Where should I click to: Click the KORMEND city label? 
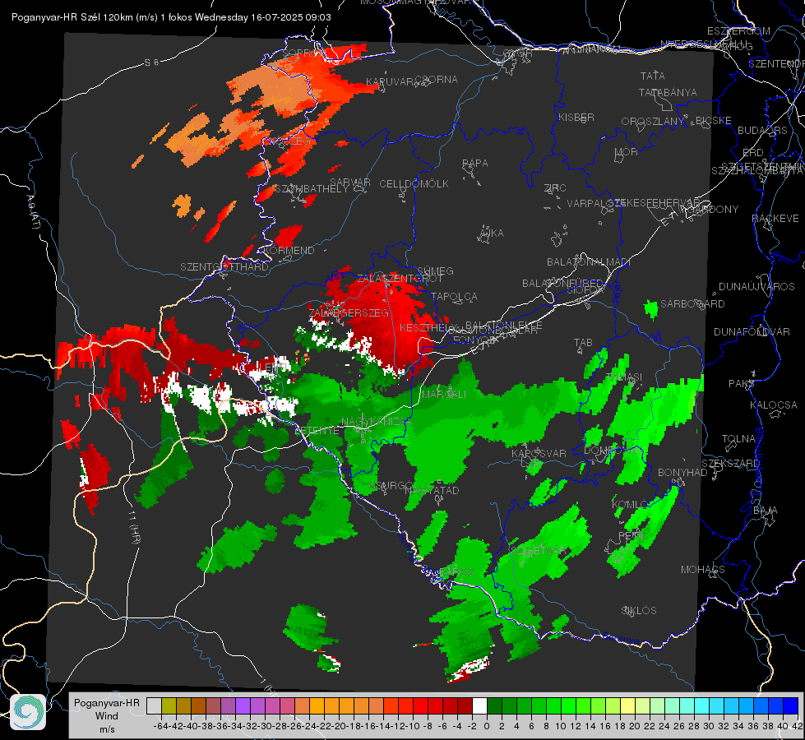[288, 251]
